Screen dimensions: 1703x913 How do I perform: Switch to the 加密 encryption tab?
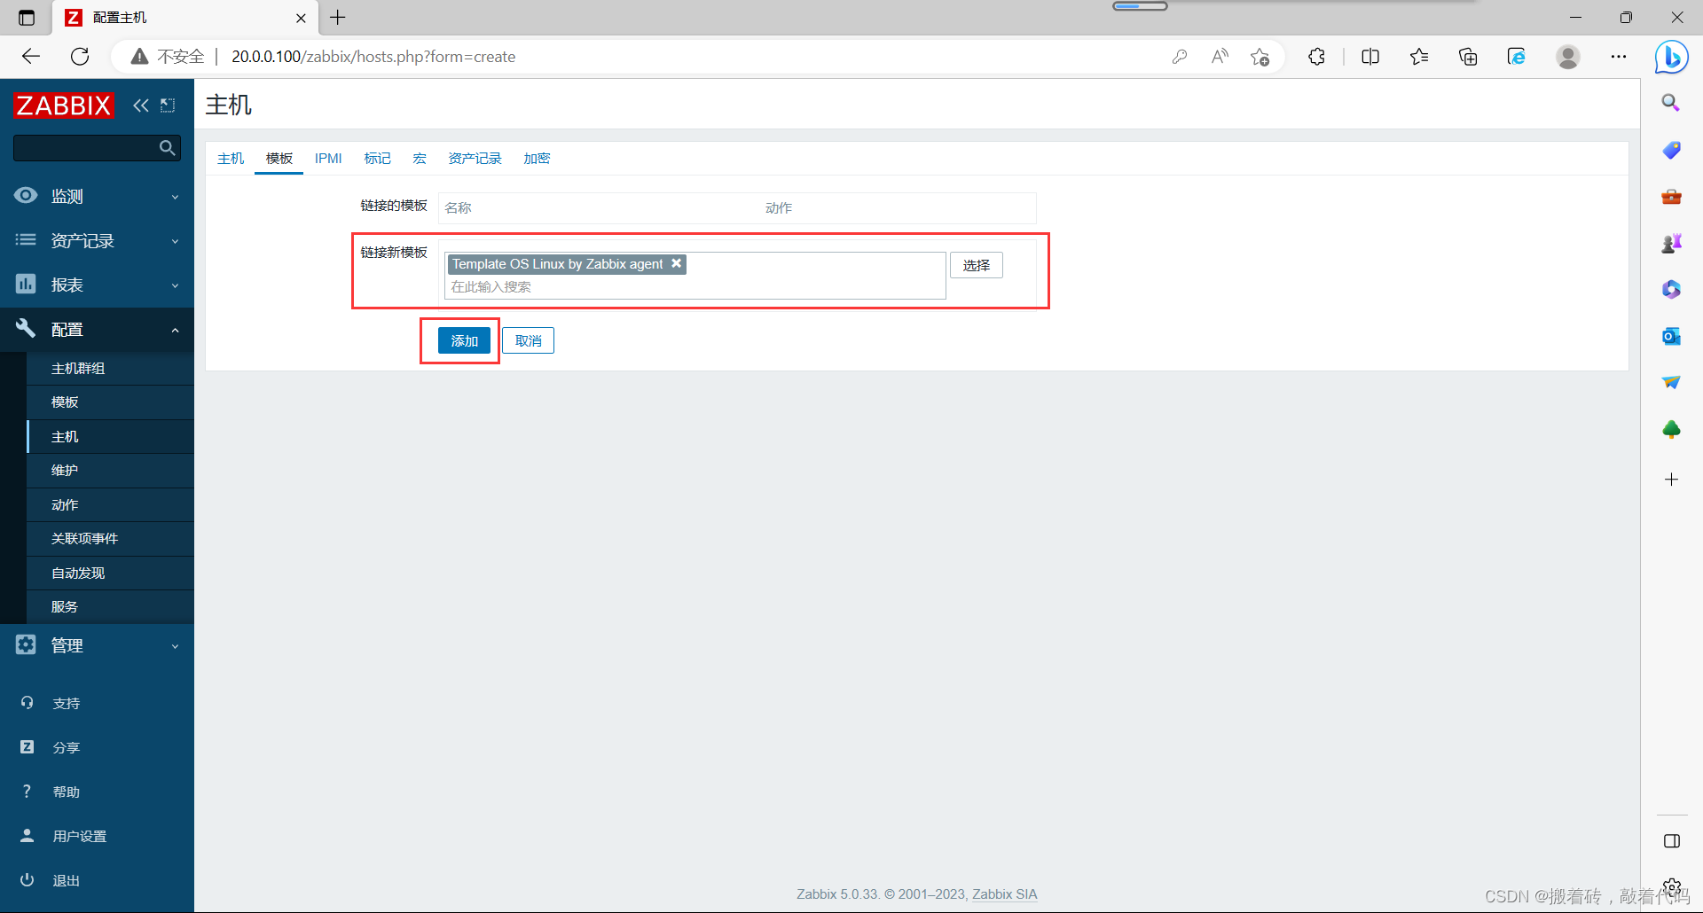537,158
